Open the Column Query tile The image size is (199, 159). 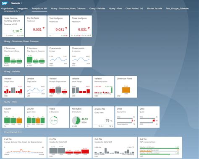(13, 117)
